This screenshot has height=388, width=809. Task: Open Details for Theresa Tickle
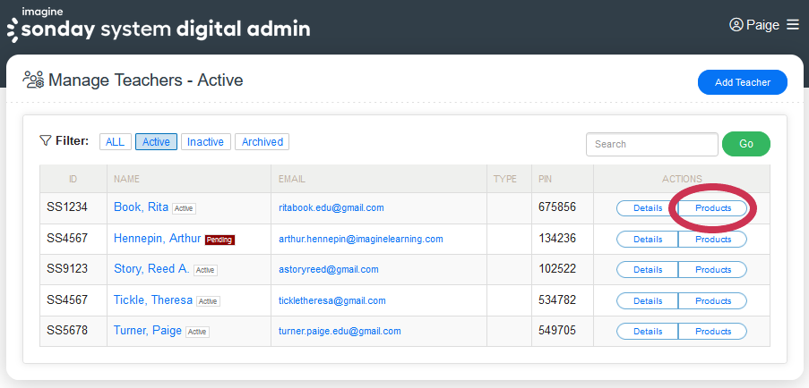point(647,300)
